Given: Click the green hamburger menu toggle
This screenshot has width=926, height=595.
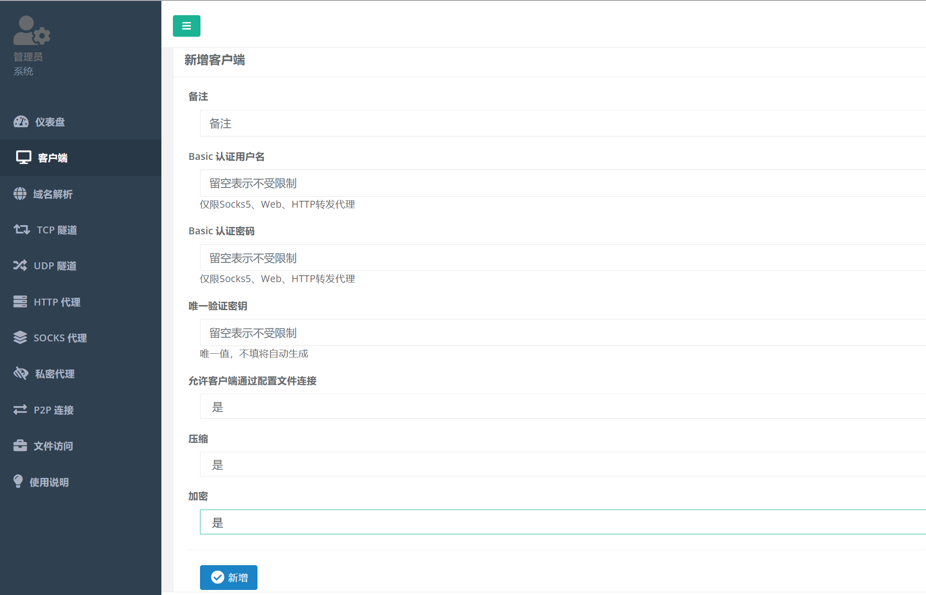Looking at the screenshot, I should point(186,26).
